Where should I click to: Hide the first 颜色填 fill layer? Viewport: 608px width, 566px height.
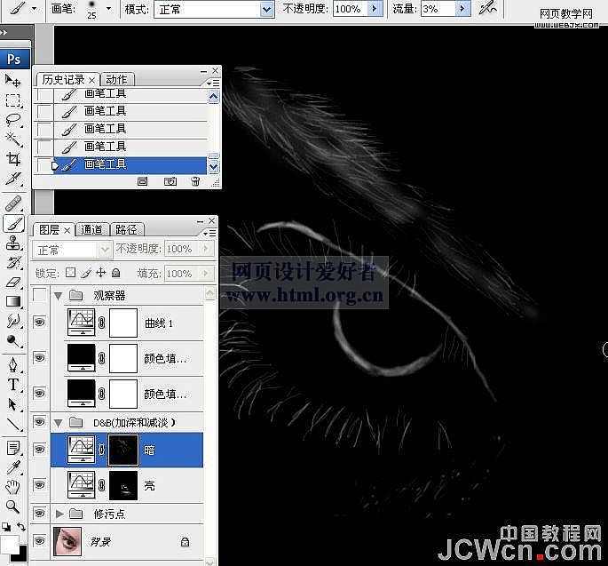[39, 357]
